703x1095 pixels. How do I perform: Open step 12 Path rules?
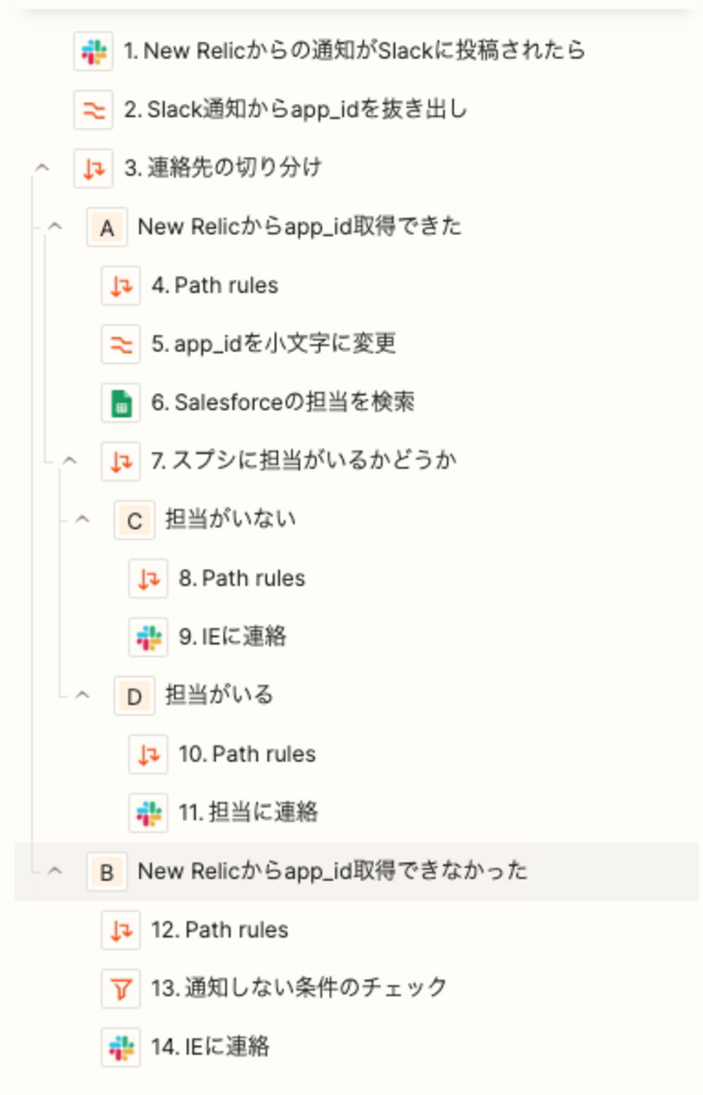click(220, 930)
